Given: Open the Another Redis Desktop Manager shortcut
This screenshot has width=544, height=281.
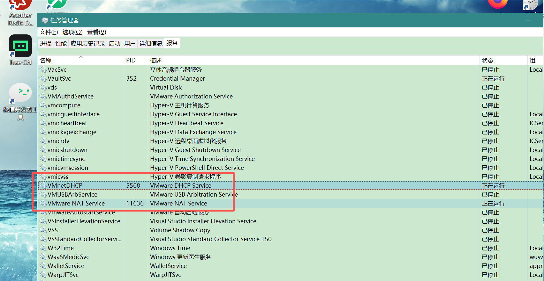Looking at the screenshot, I should coord(20,13).
